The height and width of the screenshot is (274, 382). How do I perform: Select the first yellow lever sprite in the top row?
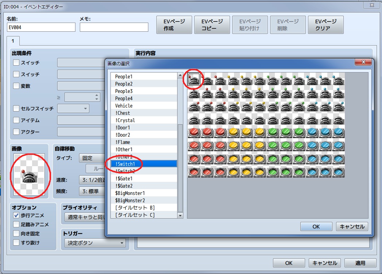click(233, 79)
